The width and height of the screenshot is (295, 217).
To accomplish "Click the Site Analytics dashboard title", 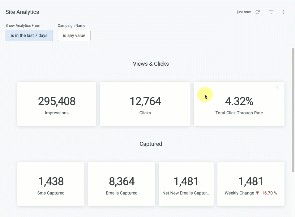I will pos(22,12).
